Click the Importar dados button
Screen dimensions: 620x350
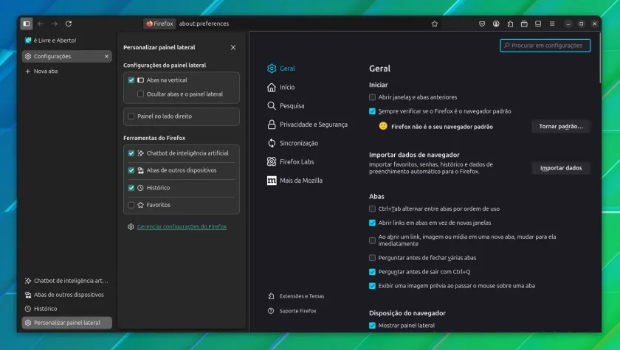561,168
